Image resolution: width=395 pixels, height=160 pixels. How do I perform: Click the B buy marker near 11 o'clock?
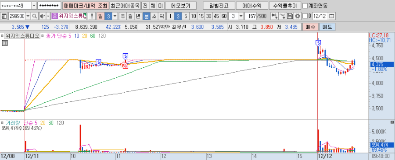coord(124,66)
